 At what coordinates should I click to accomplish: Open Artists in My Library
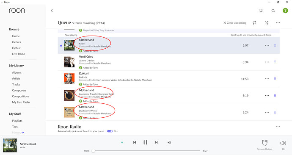tap(16, 78)
